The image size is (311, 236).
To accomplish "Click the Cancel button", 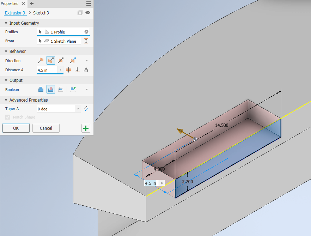I will point(46,128).
